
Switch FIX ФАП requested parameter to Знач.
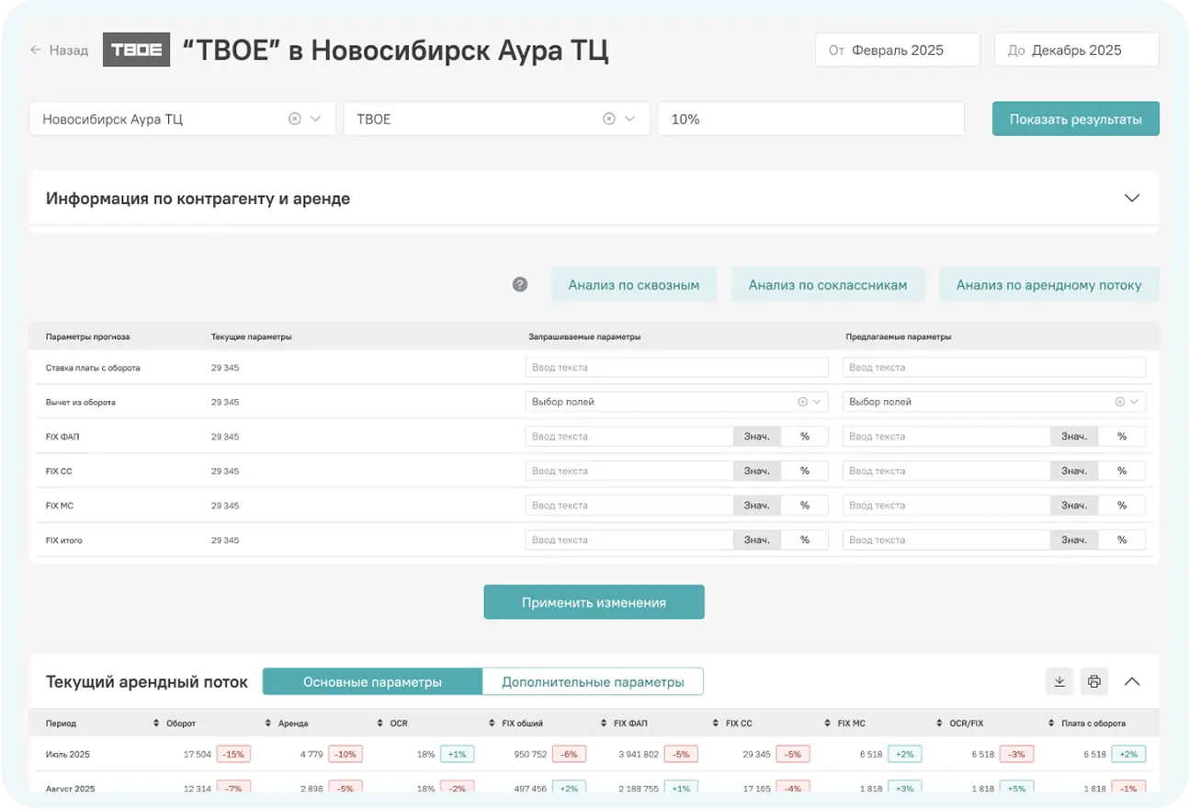(x=756, y=437)
